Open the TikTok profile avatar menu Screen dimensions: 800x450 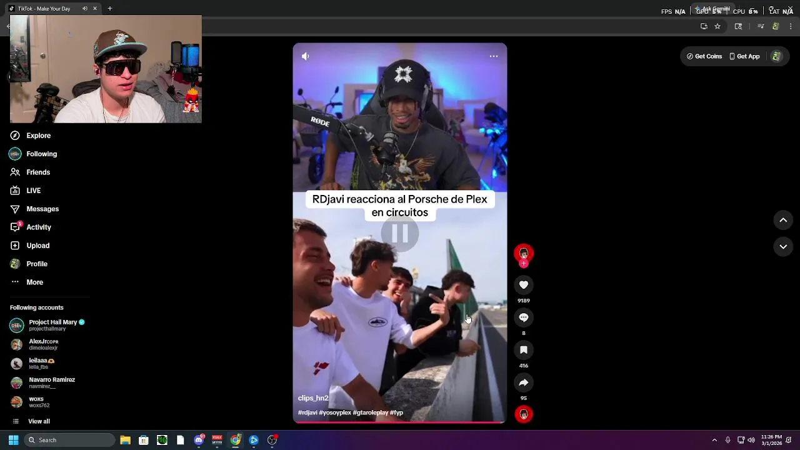point(776,56)
